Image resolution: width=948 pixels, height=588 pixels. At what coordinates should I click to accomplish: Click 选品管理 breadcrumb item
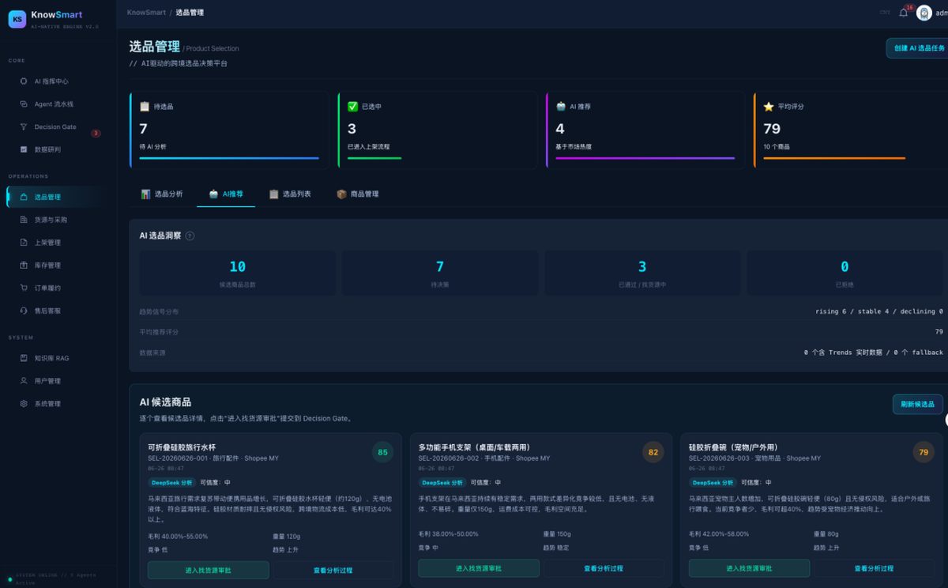(x=190, y=13)
